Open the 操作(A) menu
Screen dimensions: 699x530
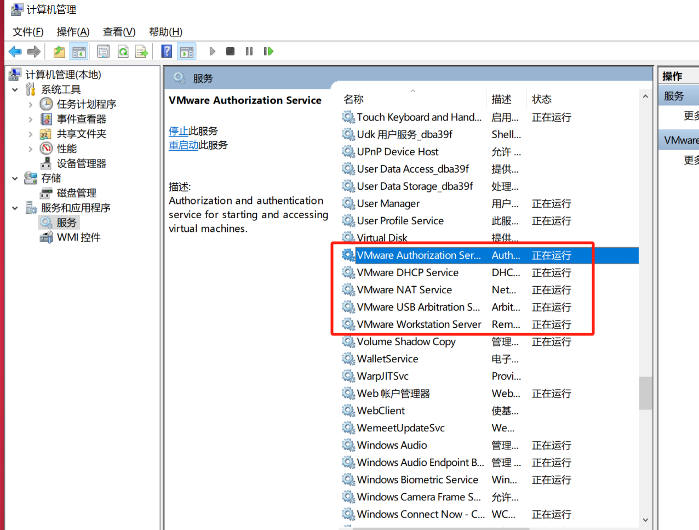73,32
